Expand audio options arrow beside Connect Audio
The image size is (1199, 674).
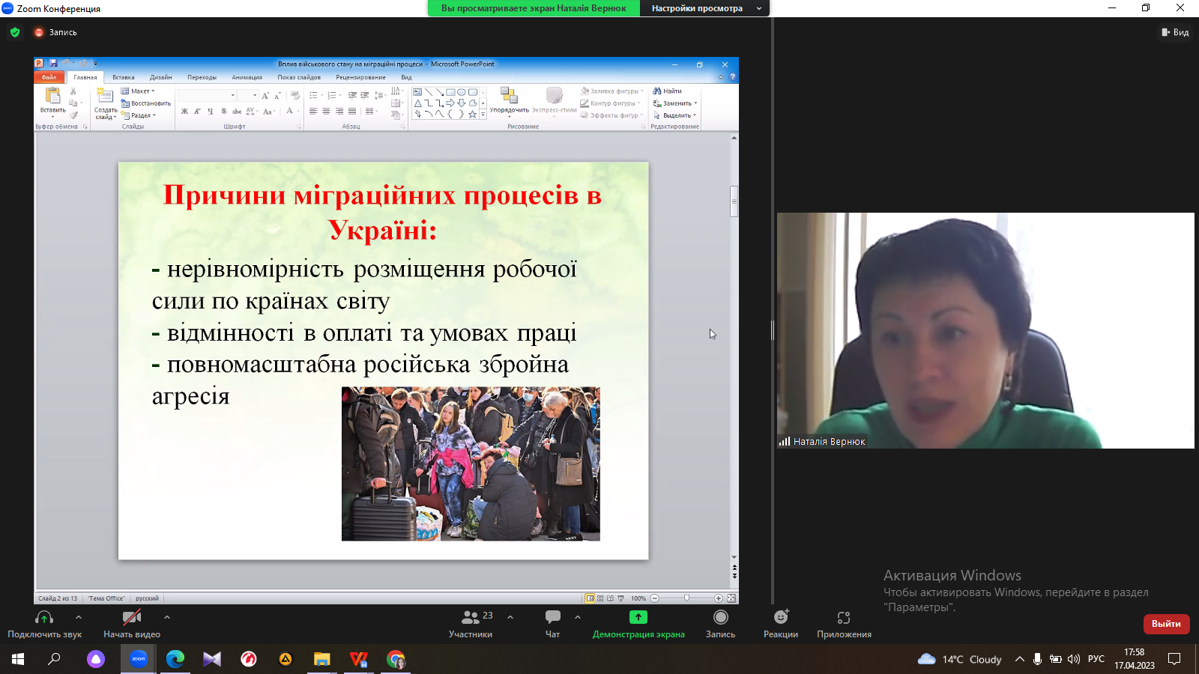(79, 617)
